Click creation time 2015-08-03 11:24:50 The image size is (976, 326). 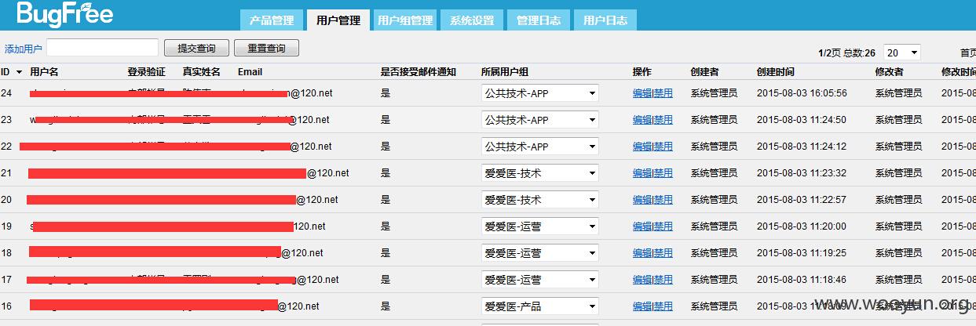pos(802,120)
